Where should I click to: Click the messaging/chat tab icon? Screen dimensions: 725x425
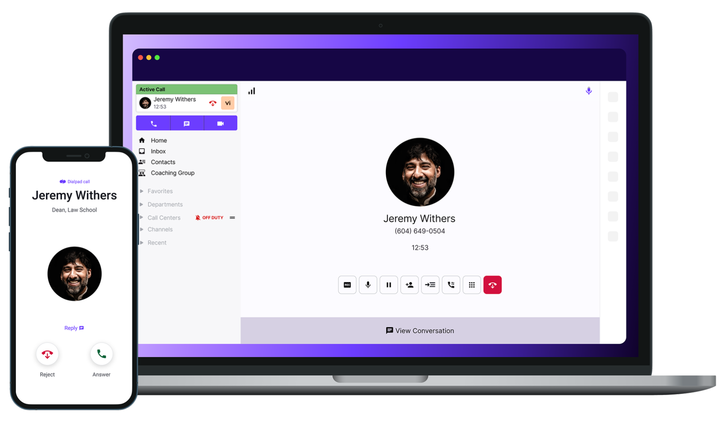tap(186, 123)
